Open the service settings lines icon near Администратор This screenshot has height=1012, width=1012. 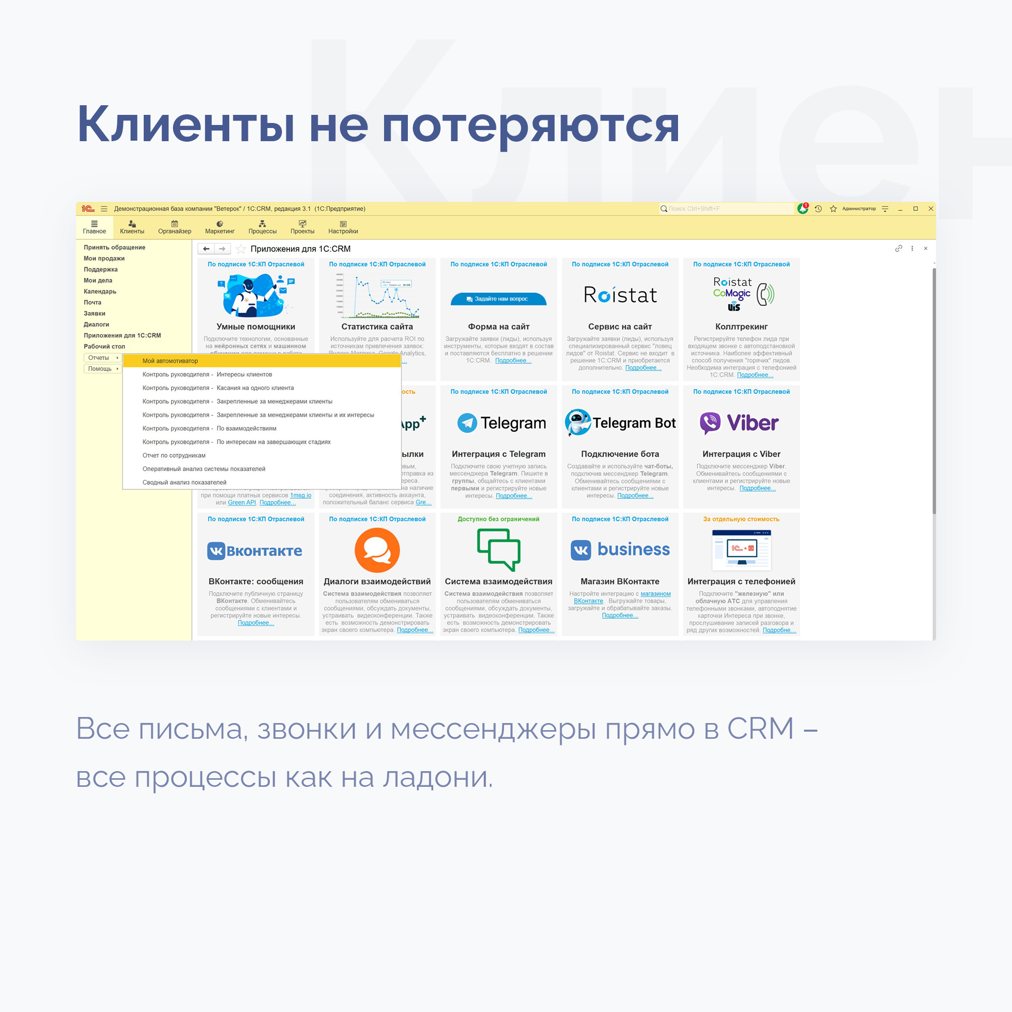click(x=884, y=208)
